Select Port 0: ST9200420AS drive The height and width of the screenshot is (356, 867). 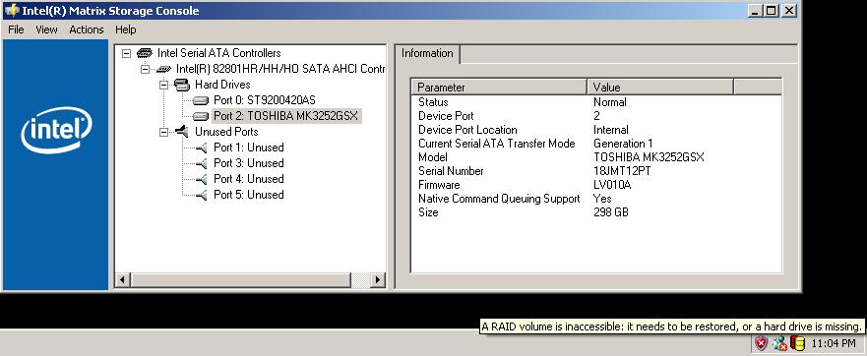[x=265, y=100]
